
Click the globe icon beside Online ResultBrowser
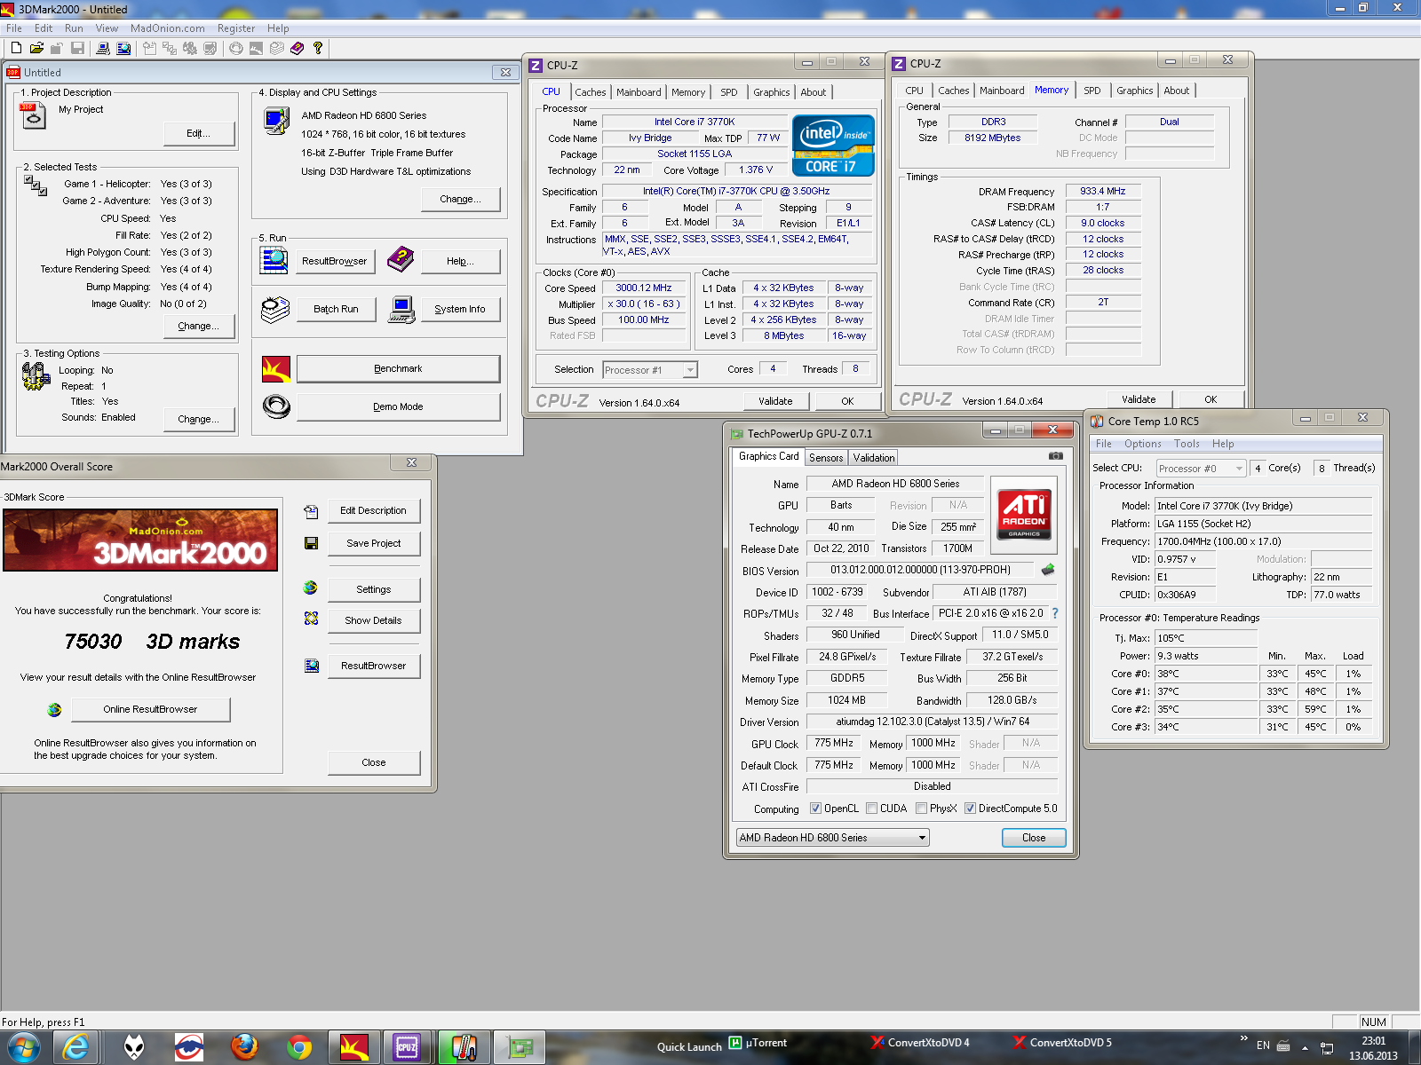coord(54,709)
